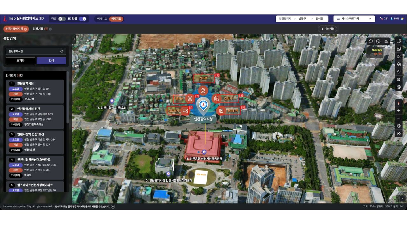407x229 pixels.
Task: Collapse the left search panel arrow
Action: [x=74, y=39]
